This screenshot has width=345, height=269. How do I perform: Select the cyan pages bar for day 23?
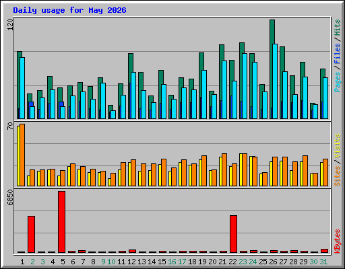pos(245,86)
